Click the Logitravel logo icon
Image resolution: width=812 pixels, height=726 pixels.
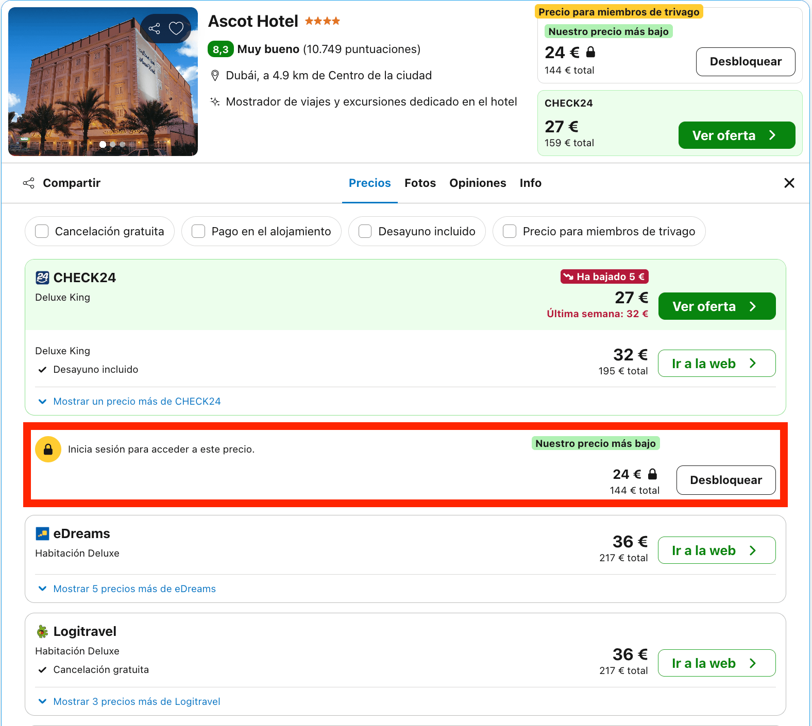[42, 631]
